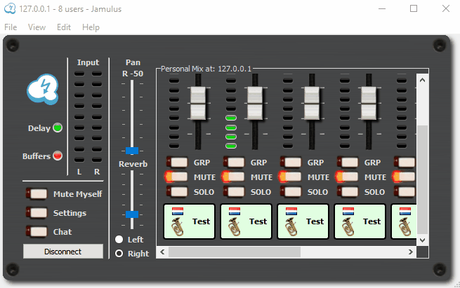Toggle GRP on the fifth channel
This screenshot has height=288, width=460.
(x=405, y=162)
